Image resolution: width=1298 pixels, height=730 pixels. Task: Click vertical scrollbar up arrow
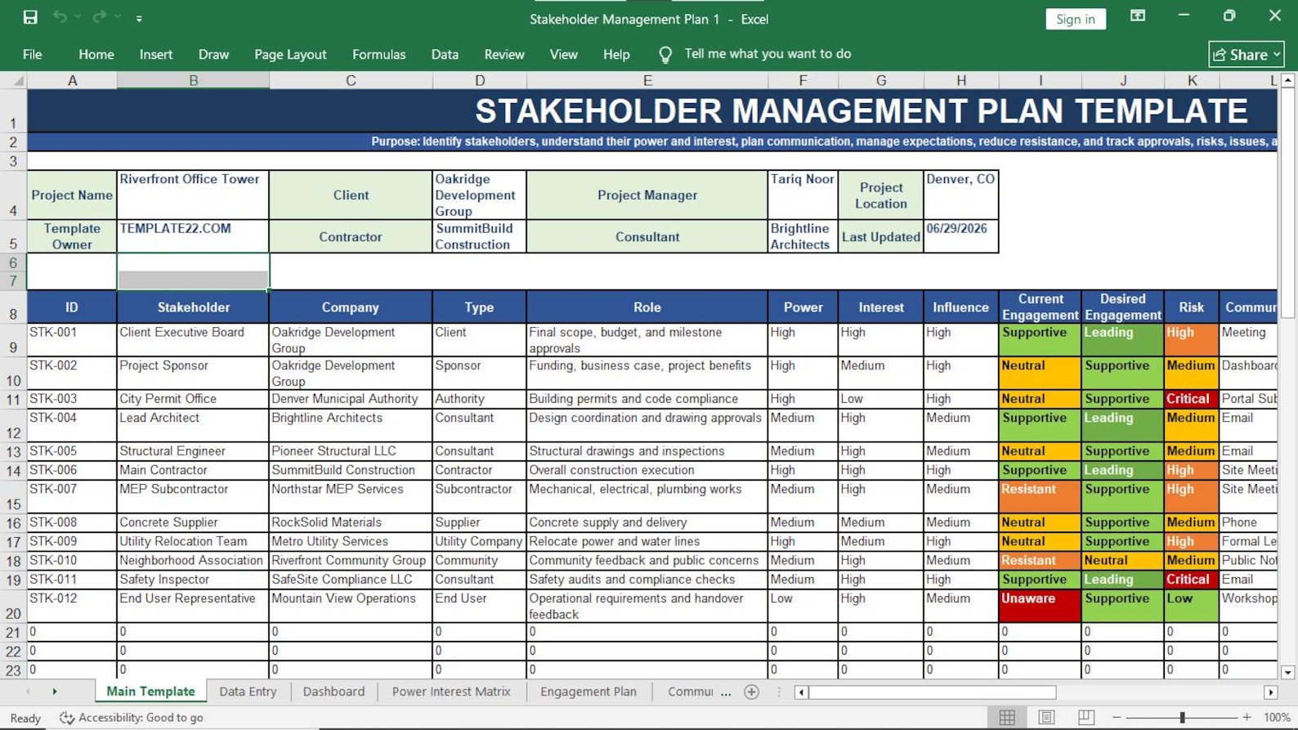coord(1287,80)
